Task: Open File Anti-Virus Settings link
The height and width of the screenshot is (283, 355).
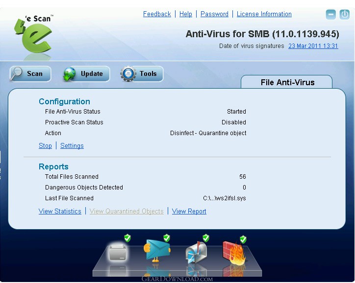Action: (72, 145)
